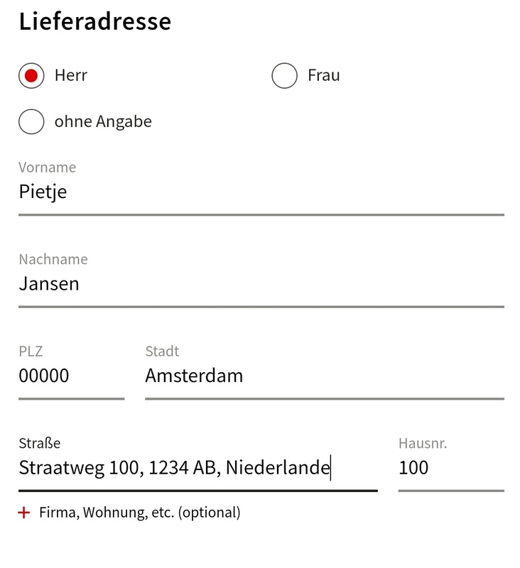Click the Hausnr. caption label
Screen dimensions: 520x568
[x=423, y=444]
